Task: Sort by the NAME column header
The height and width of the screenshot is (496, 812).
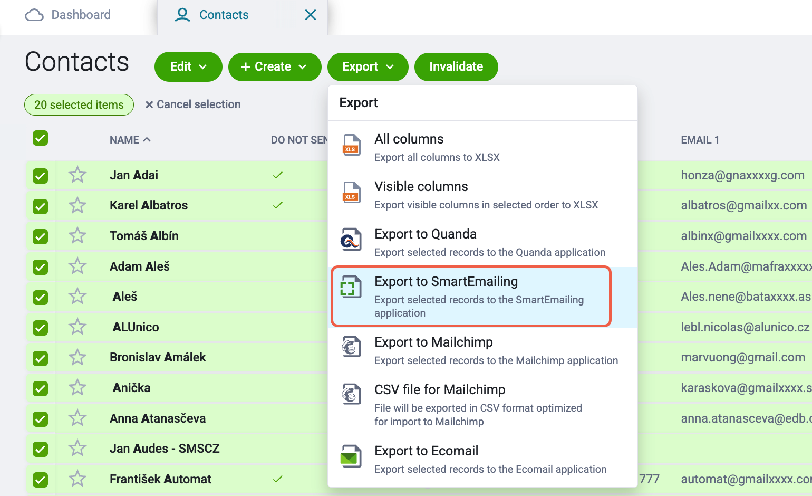Action: (x=130, y=140)
